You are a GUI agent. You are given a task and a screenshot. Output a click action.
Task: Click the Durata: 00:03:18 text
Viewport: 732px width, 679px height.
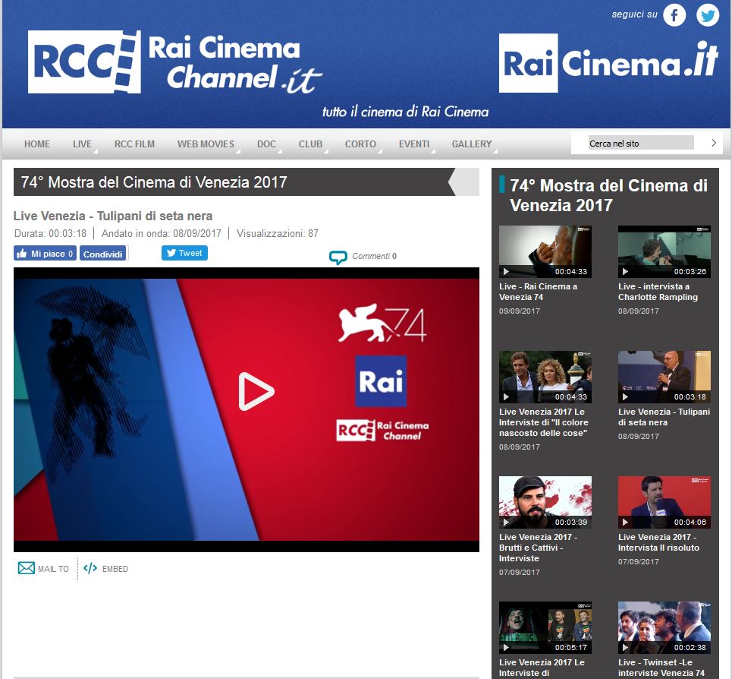(x=50, y=233)
